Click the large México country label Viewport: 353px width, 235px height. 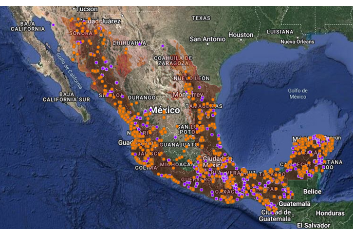(x=165, y=110)
